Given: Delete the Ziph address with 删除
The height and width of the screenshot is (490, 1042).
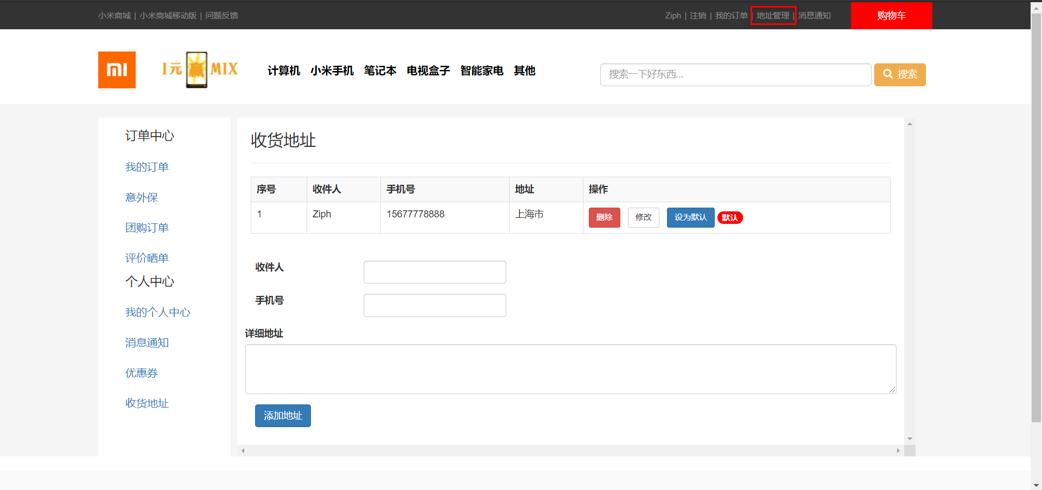Looking at the screenshot, I should (605, 217).
